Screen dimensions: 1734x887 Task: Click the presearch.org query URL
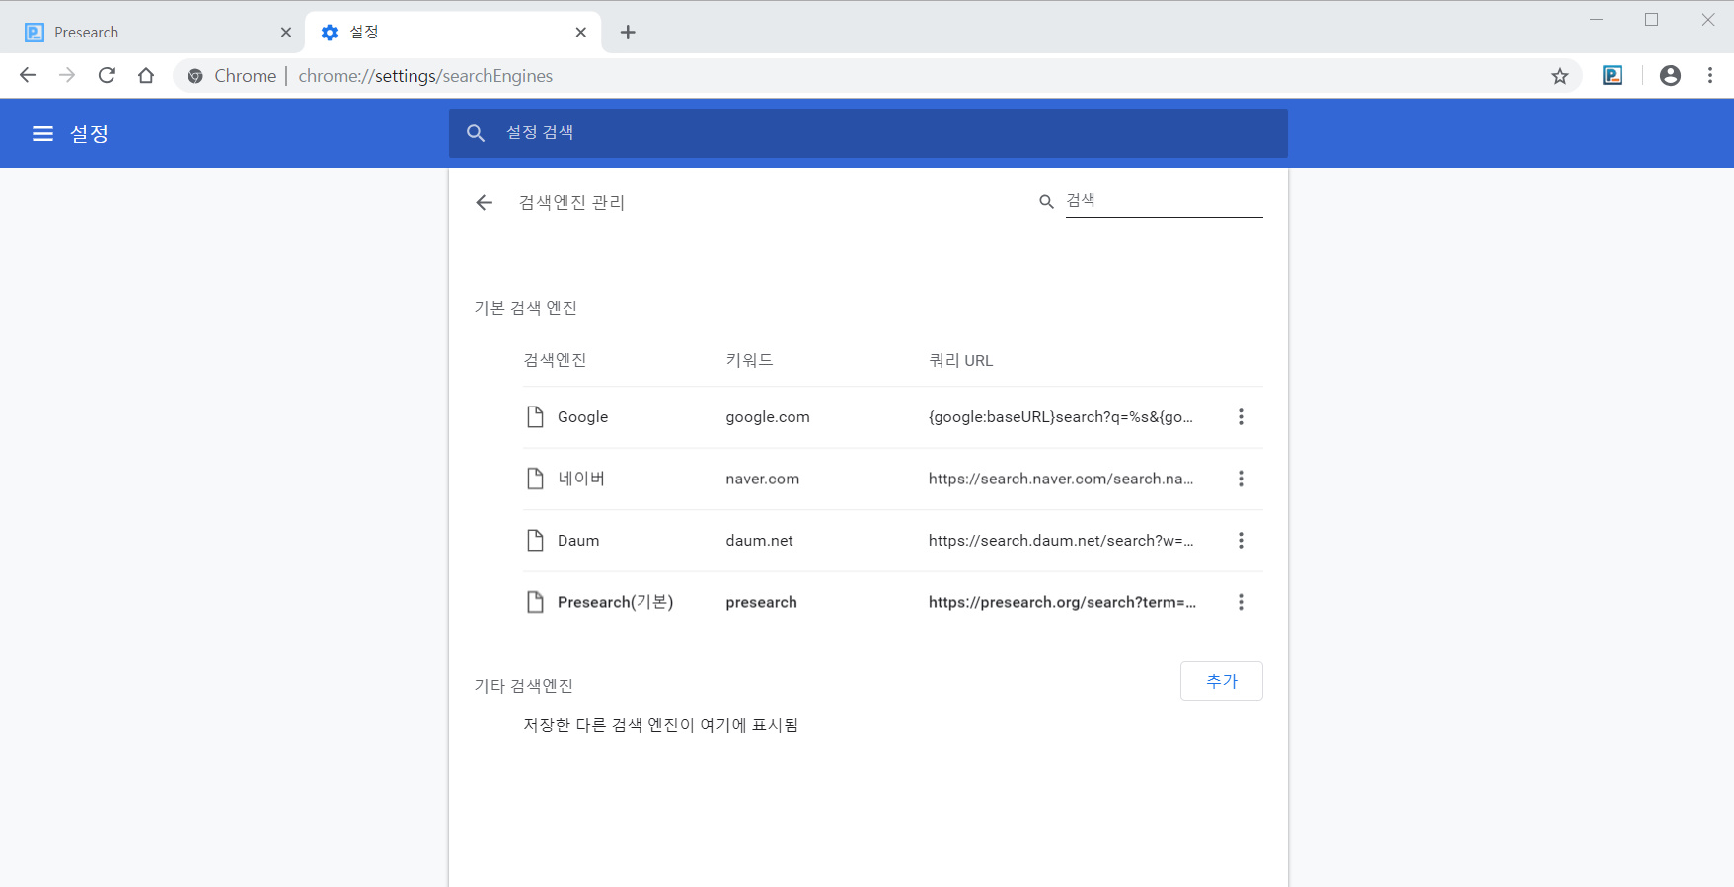1062,602
